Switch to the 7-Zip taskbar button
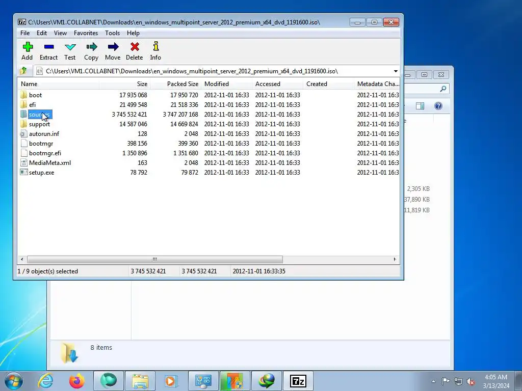 pyautogui.click(x=298, y=381)
